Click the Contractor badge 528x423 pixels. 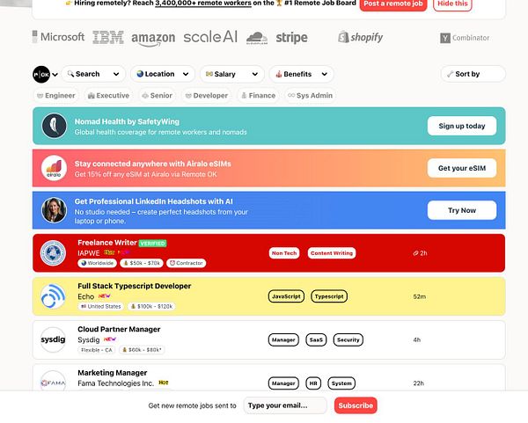coord(186,263)
